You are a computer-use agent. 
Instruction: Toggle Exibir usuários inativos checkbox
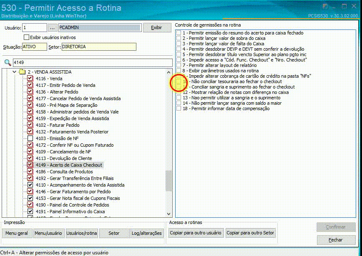(x=27, y=37)
